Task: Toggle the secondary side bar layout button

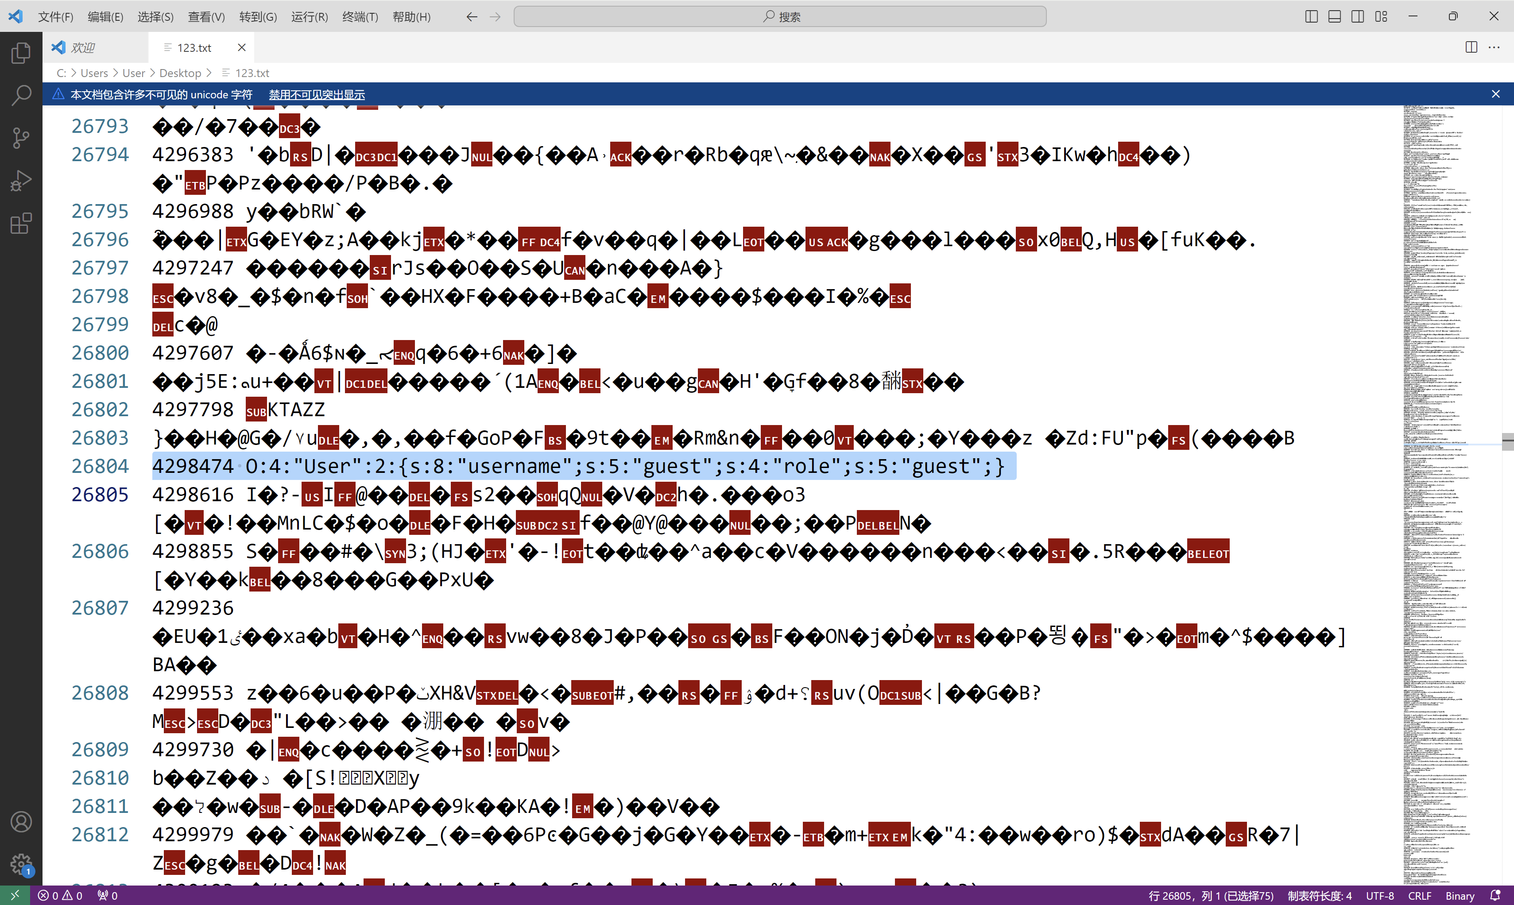Action: pos(1357,16)
